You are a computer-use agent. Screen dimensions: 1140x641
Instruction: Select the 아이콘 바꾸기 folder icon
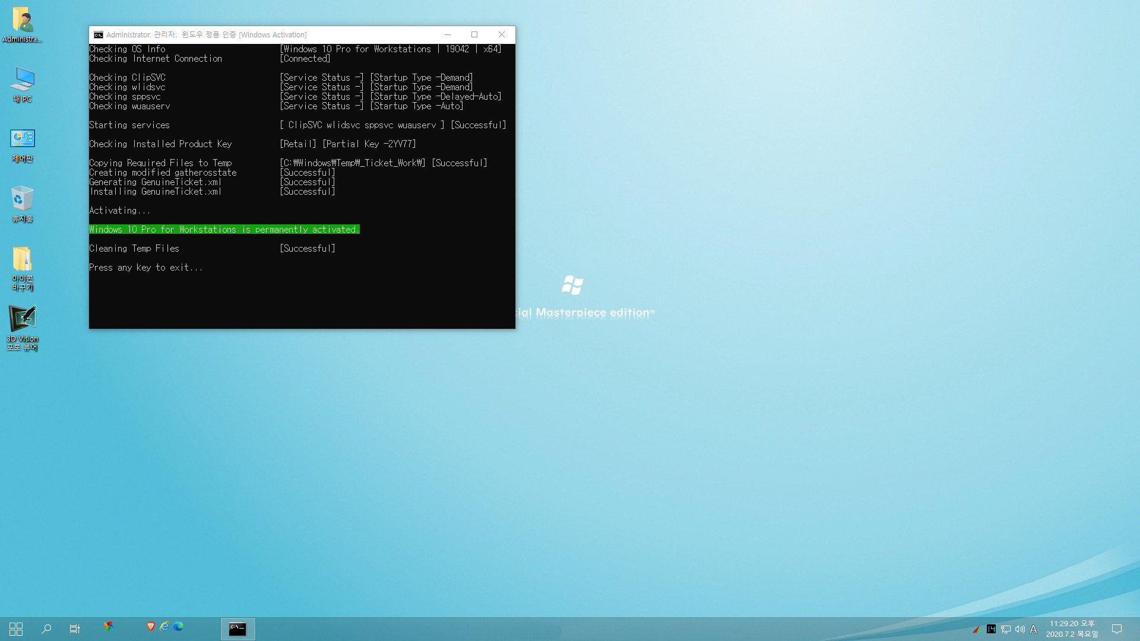(23, 269)
